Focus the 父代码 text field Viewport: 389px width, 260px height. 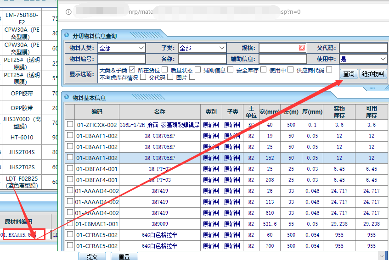tap(363, 48)
